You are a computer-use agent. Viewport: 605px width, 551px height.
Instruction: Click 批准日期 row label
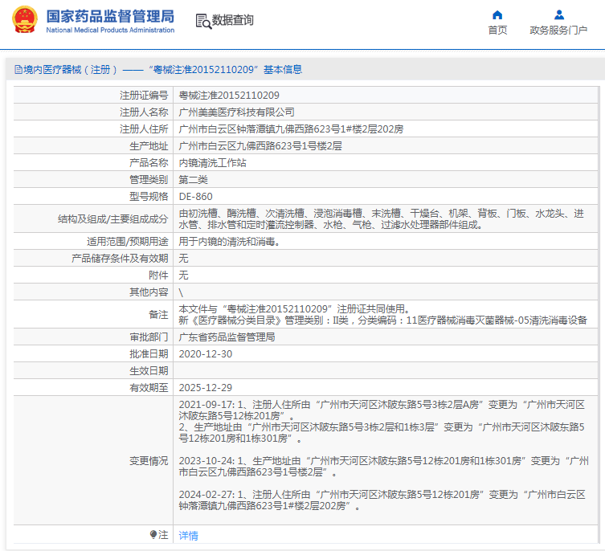tap(149, 354)
